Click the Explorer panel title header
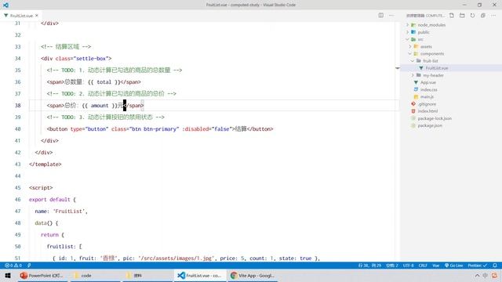This screenshot has width=502, height=282. pyautogui.click(x=425, y=16)
